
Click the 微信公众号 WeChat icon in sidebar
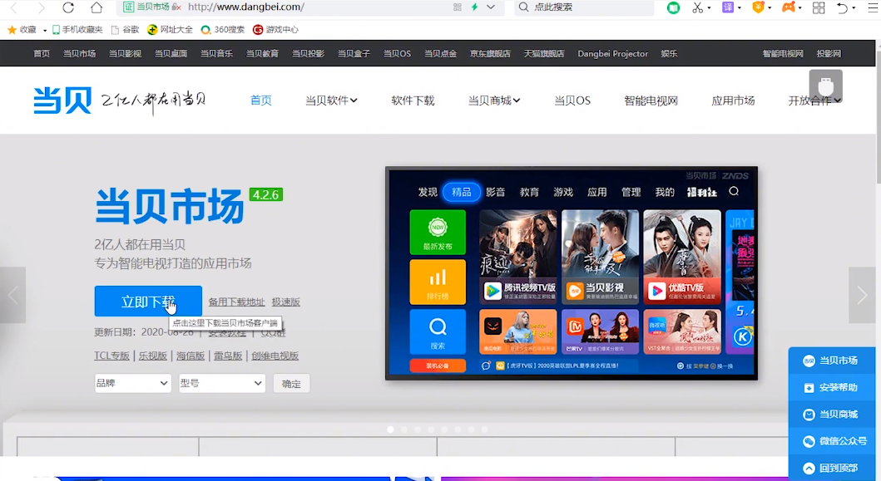point(809,441)
